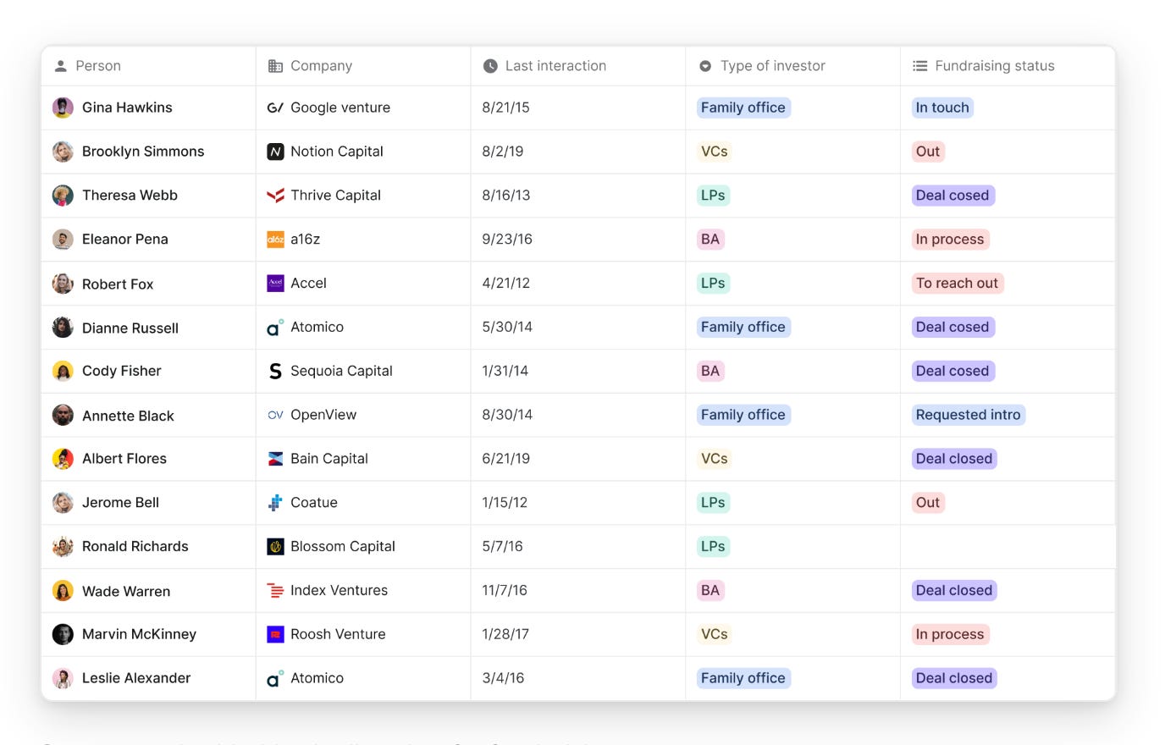Click the name Ronald Richards
The width and height of the screenshot is (1165, 745).
point(135,547)
